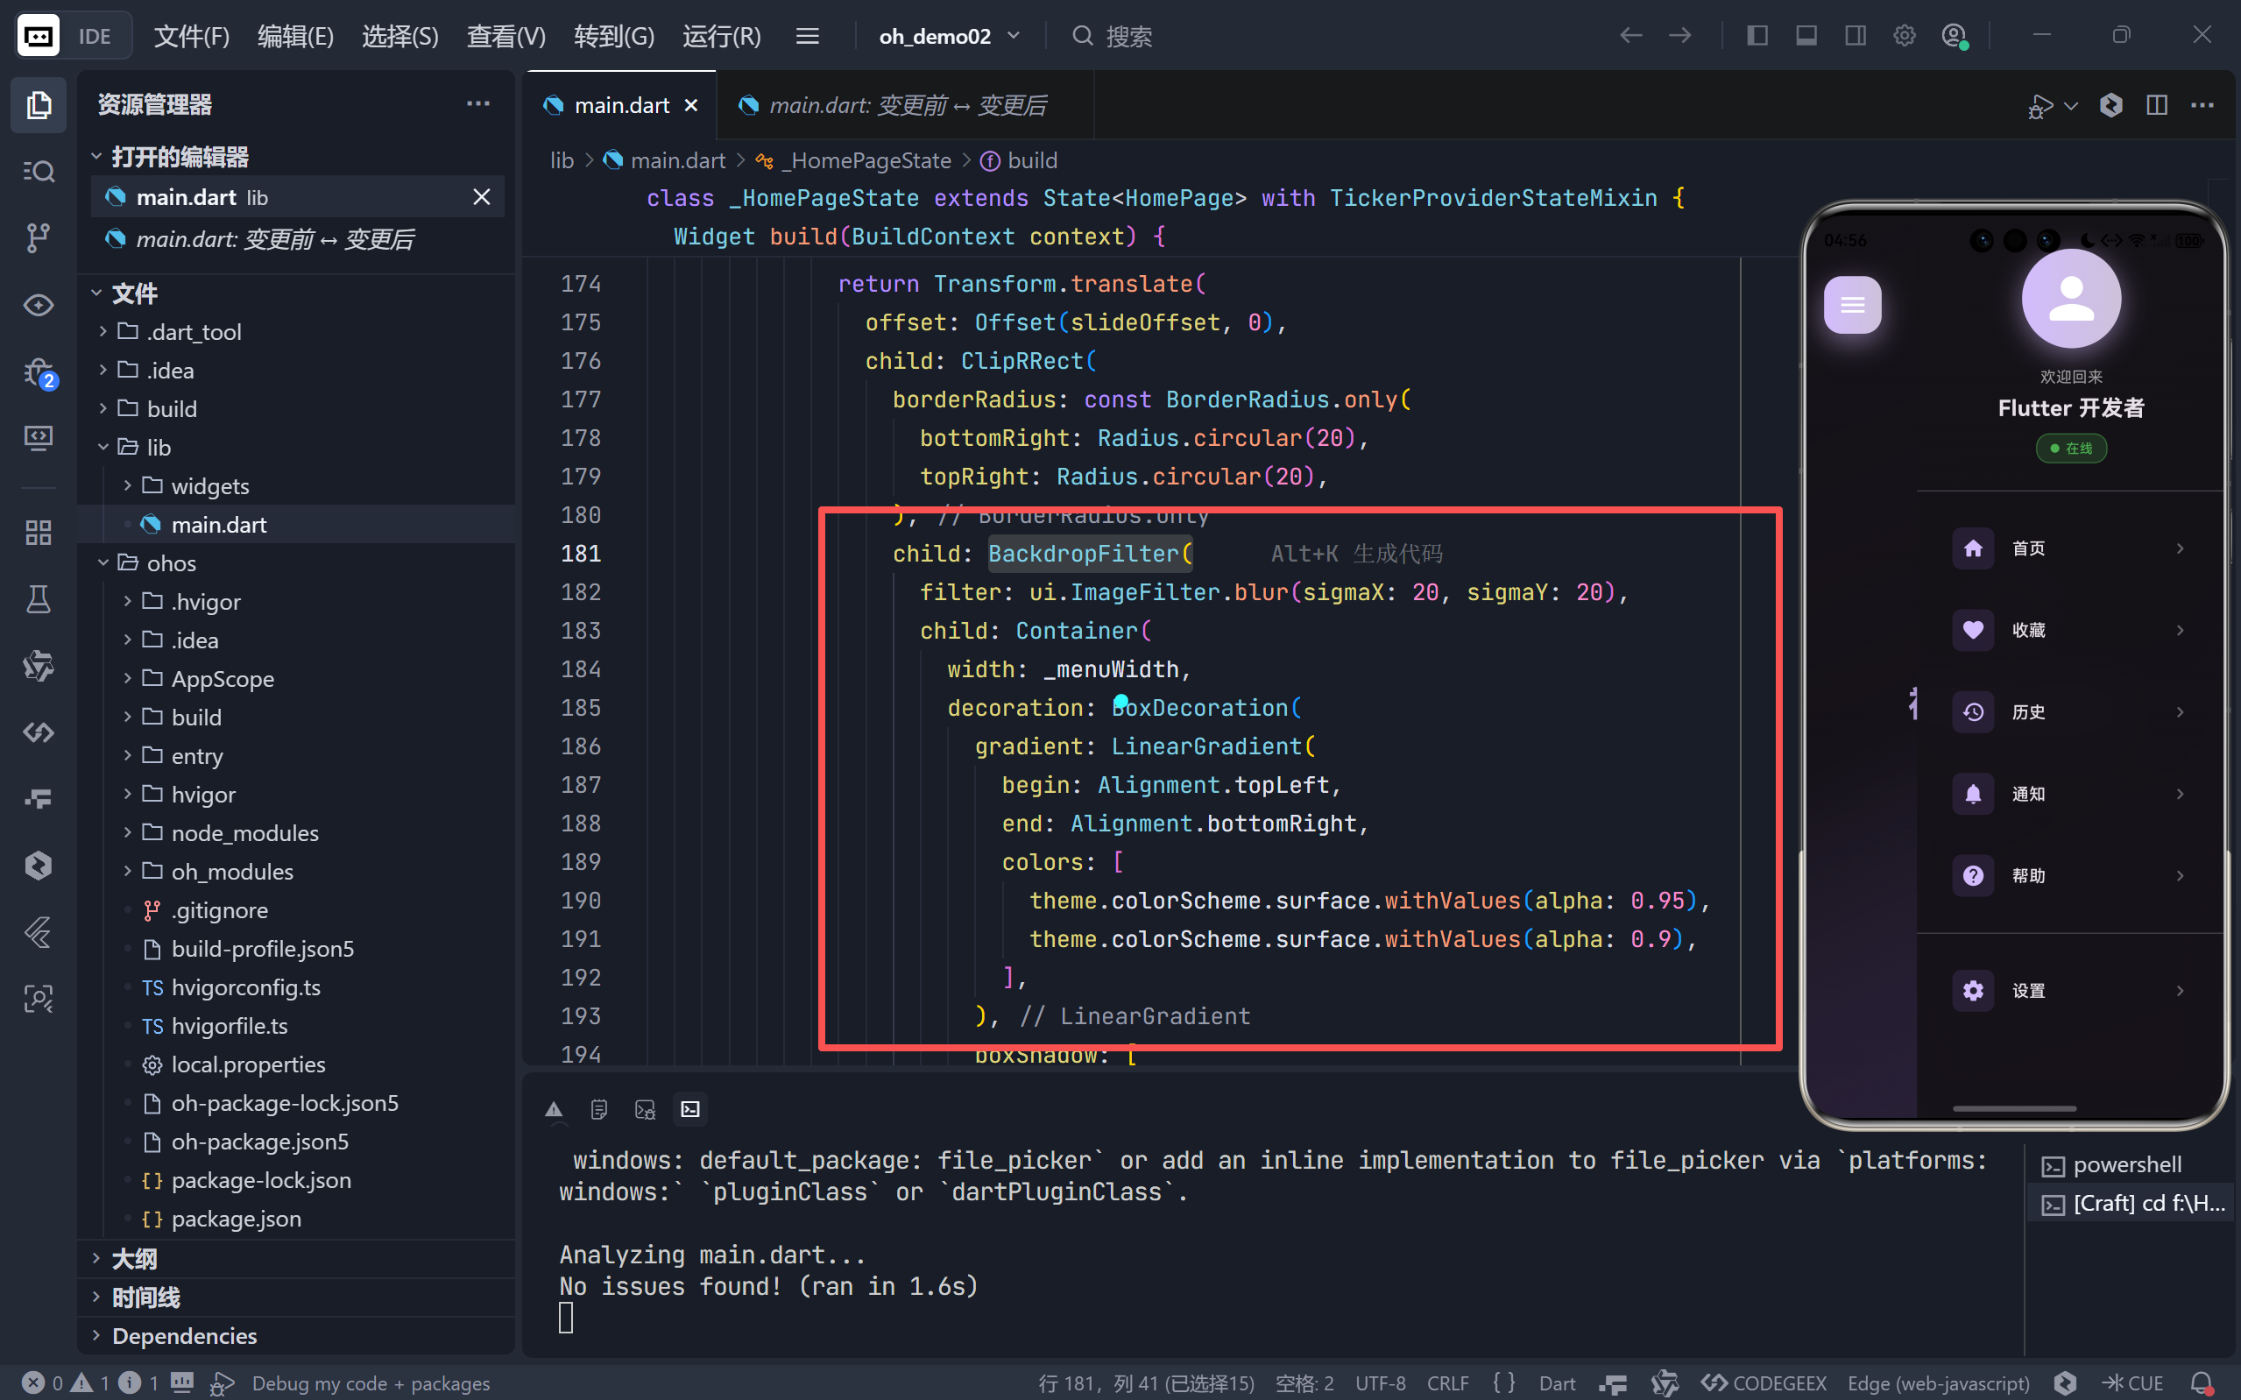The height and width of the screenshot is (1400, 2241).
Task: Toggle secondary sidebar layout icon
Action: (x=1855, y=36)
